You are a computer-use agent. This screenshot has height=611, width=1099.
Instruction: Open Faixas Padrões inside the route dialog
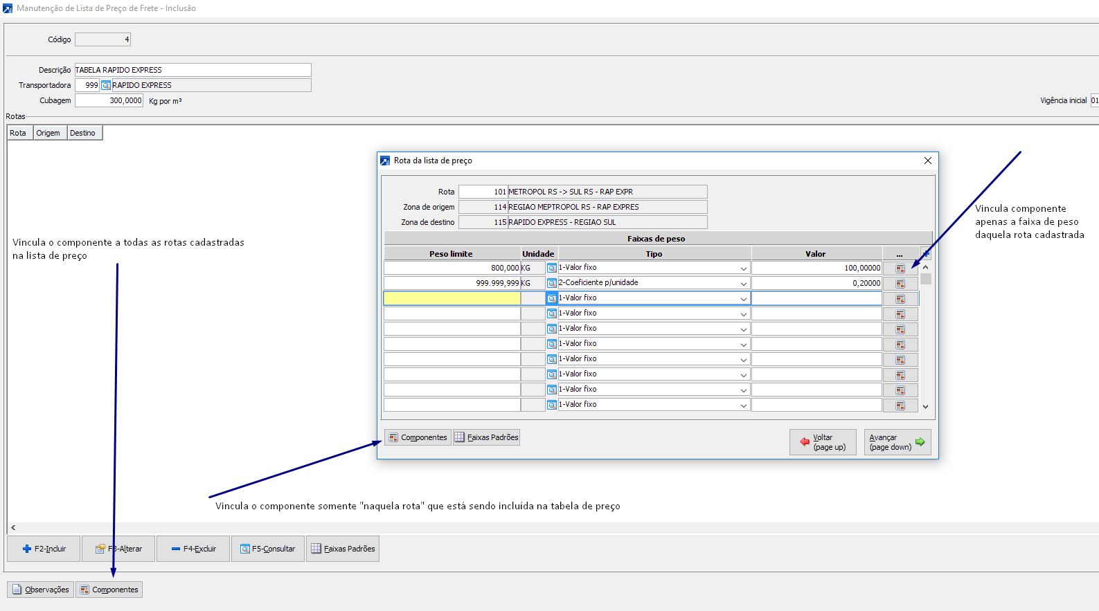(x=486, y=437)
